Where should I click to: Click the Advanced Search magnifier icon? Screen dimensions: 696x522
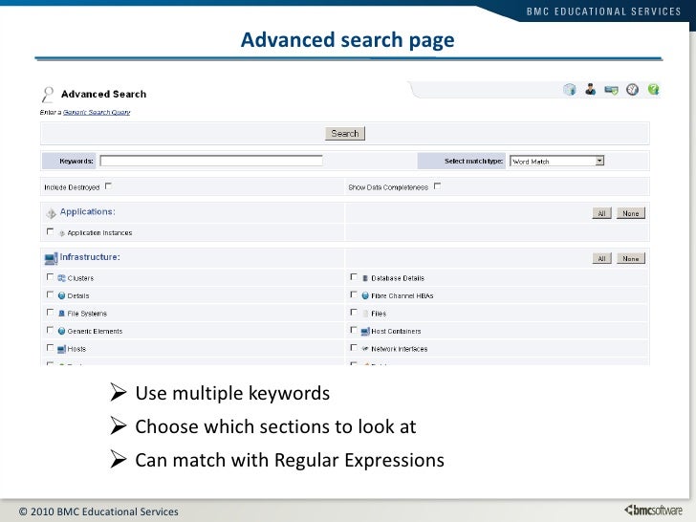48,95
